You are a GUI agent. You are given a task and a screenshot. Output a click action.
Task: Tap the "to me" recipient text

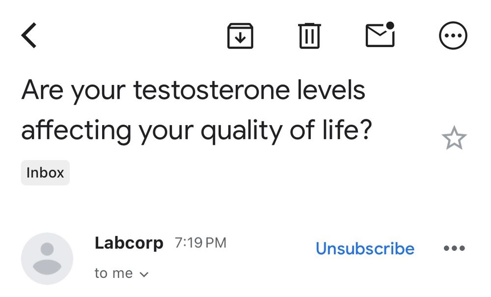coord(113,273)
